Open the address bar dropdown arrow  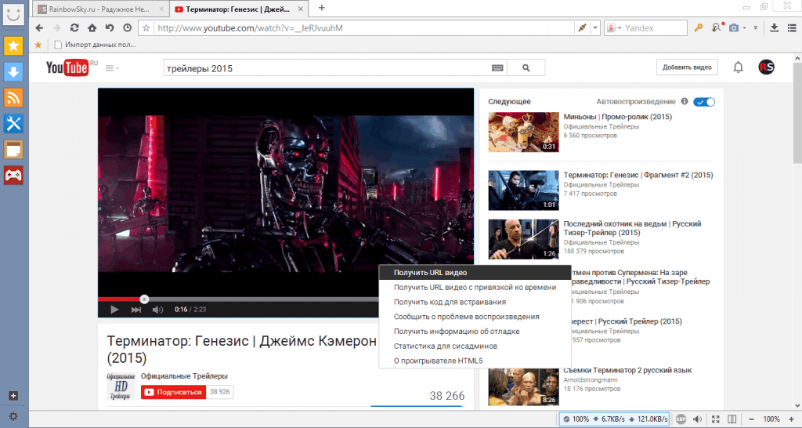(595, 28)
